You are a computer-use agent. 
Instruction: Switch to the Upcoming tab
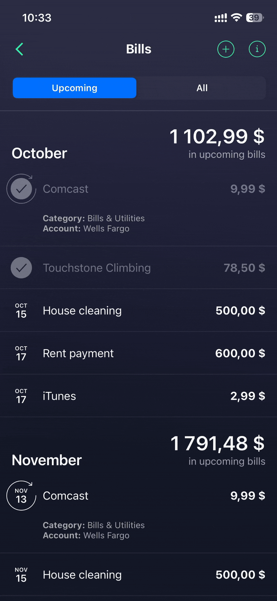[74, 88]
